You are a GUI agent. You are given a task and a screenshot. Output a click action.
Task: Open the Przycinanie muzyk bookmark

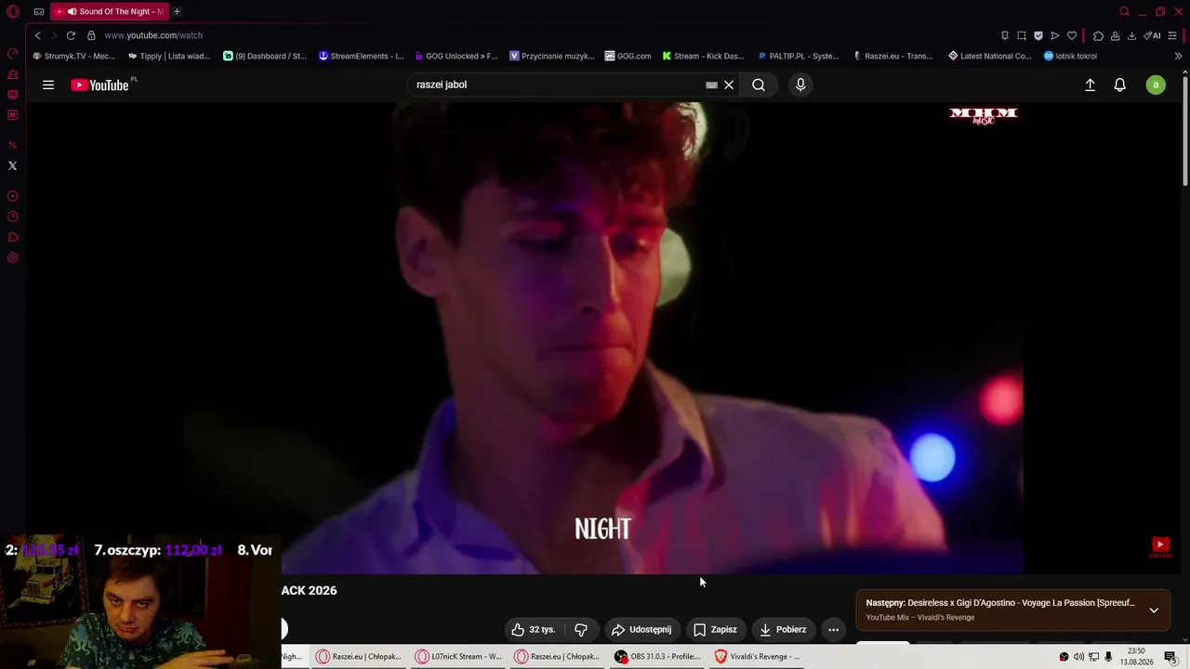point(552,56)
